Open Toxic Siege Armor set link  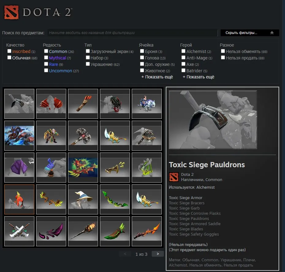pos(185,198)
